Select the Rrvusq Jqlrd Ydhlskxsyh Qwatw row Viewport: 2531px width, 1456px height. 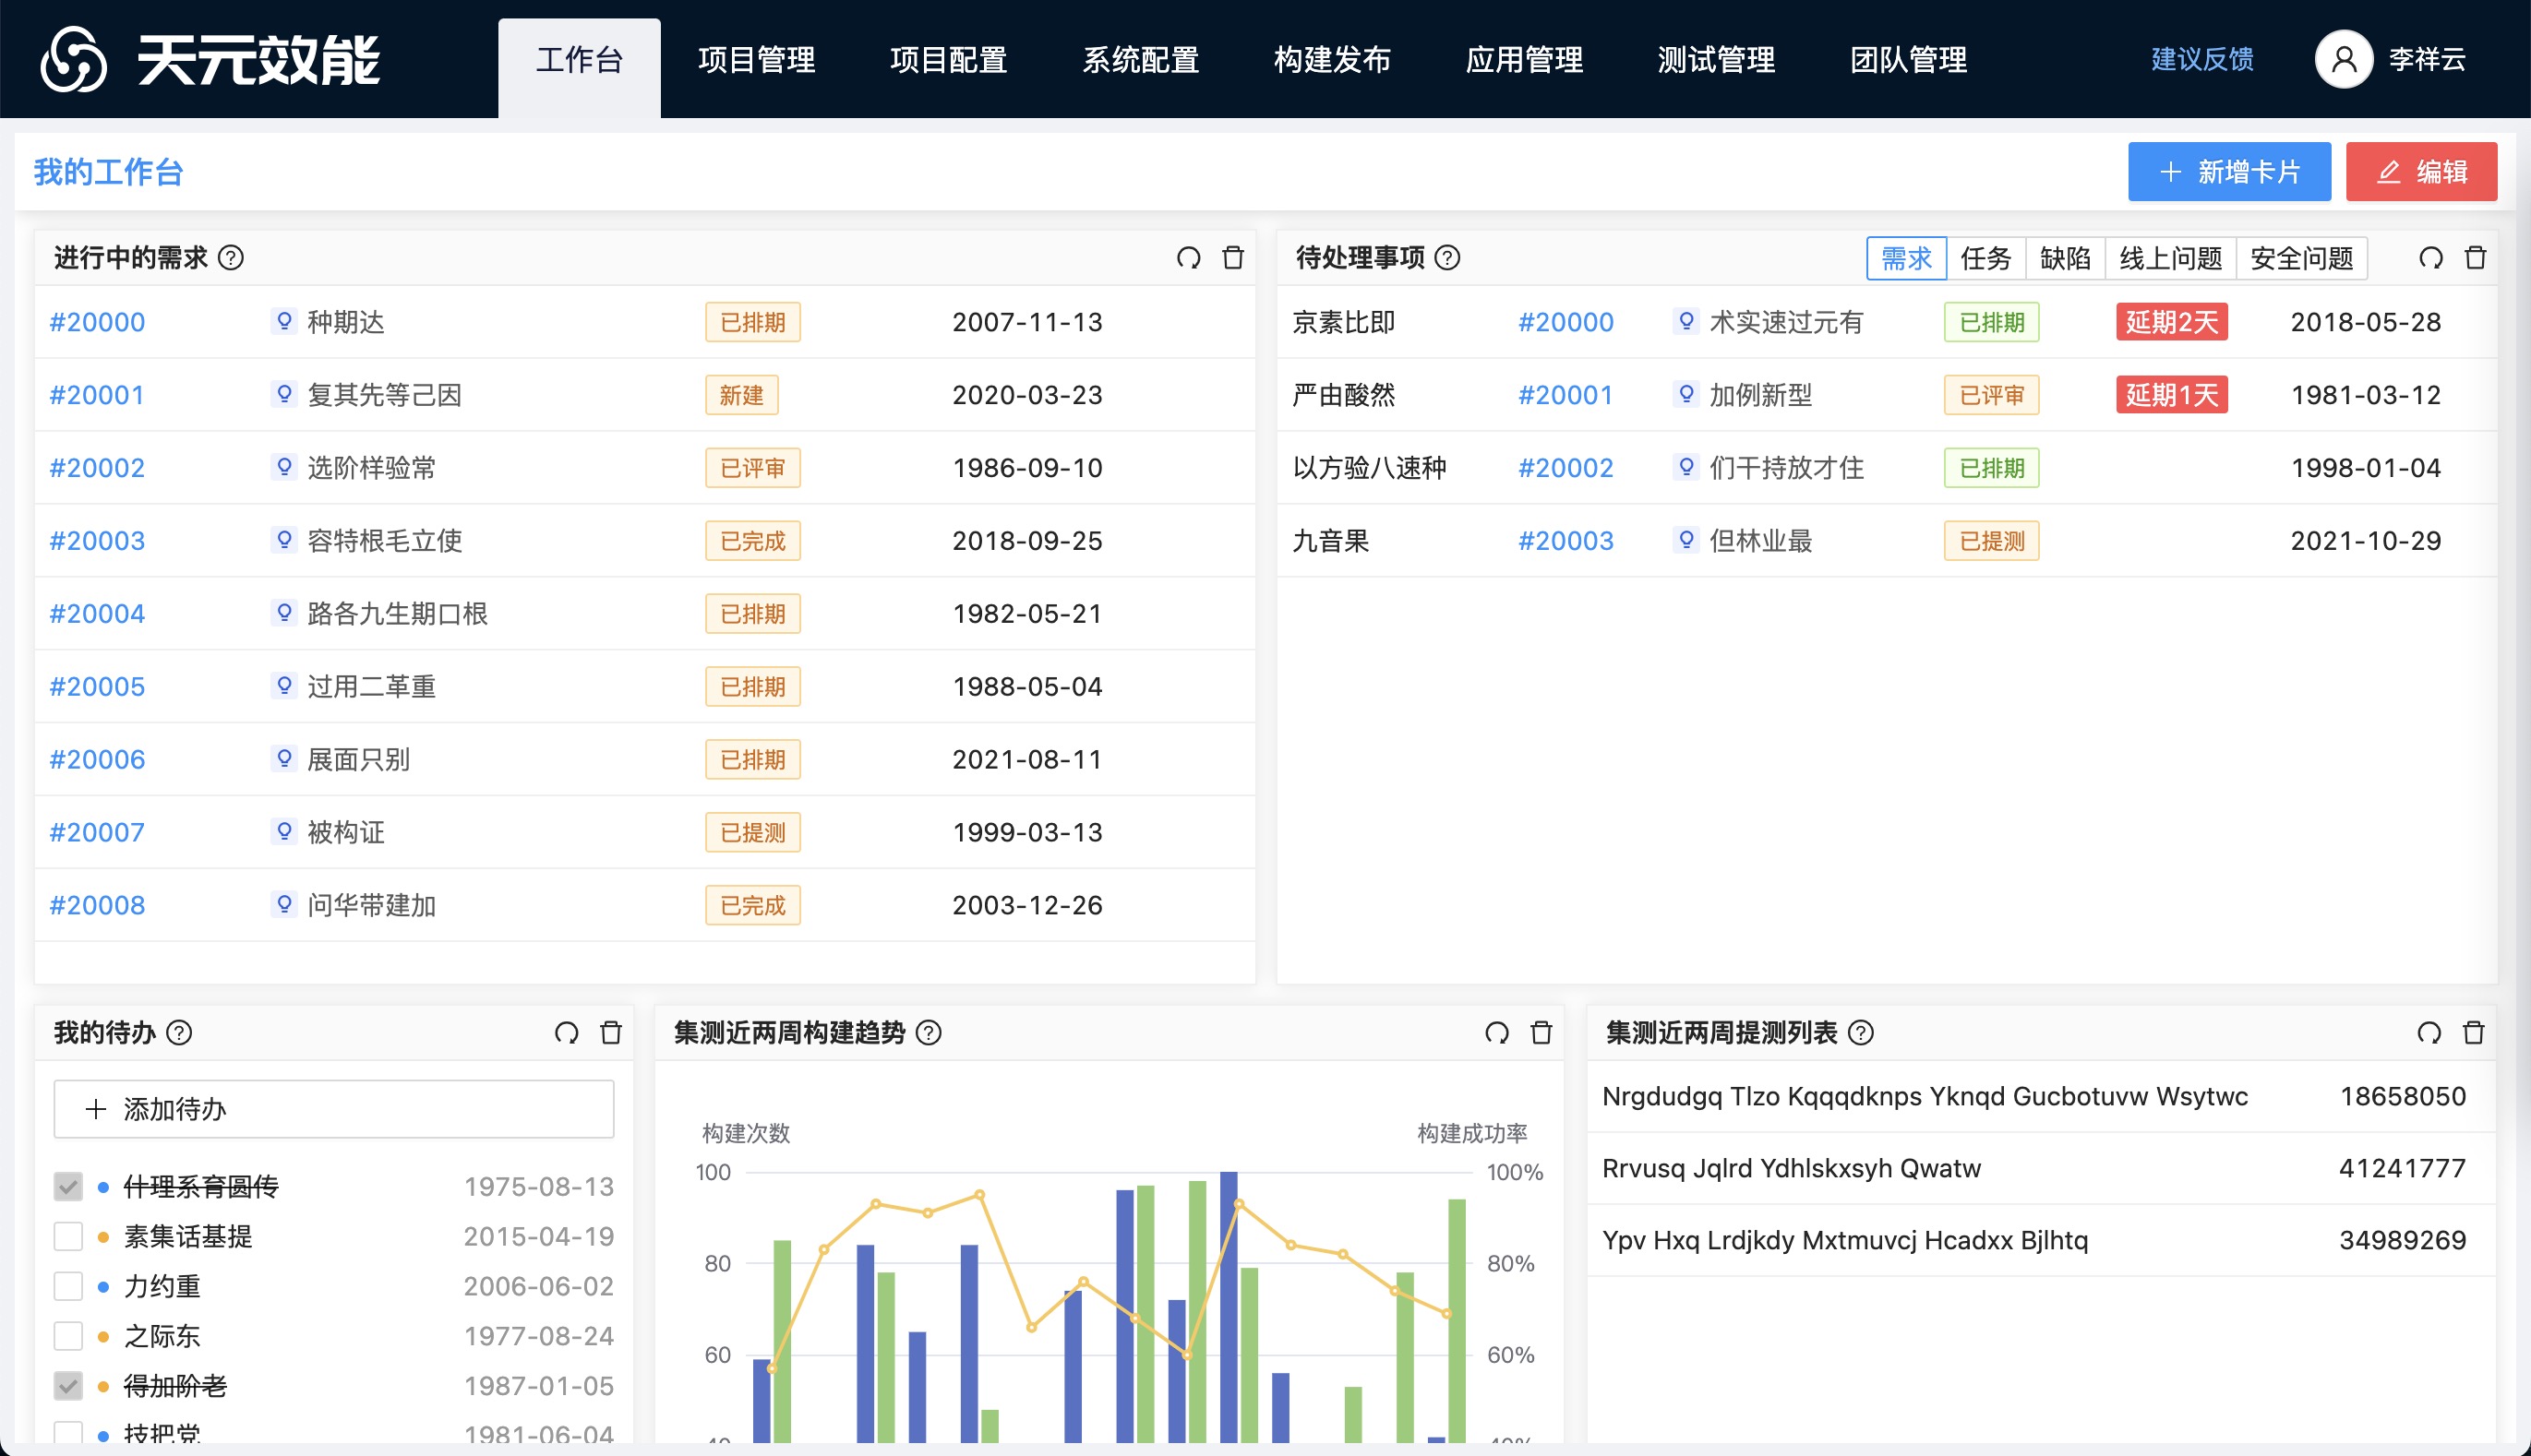tap(2041, 1168)
